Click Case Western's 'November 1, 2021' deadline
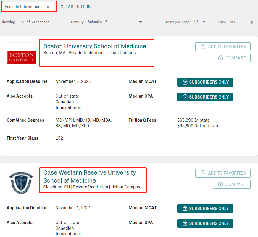 pos(73,208)
